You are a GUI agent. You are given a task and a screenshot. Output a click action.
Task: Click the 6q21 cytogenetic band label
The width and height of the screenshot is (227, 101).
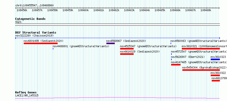coord(19,22)
